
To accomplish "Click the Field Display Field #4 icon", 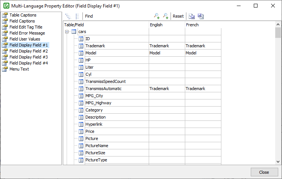I will point(5,63).
